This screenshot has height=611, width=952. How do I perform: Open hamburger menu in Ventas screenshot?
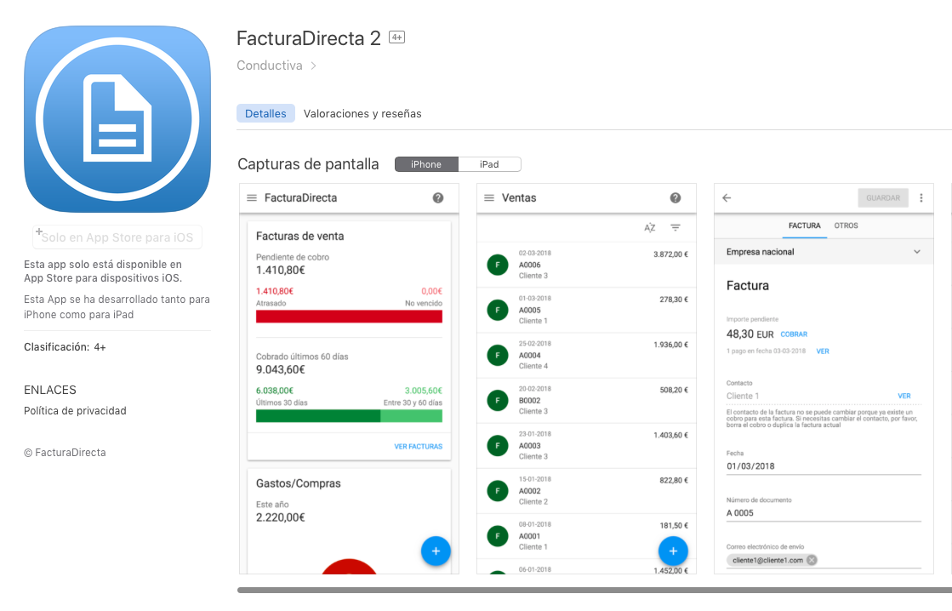click(x=488, y=198)
